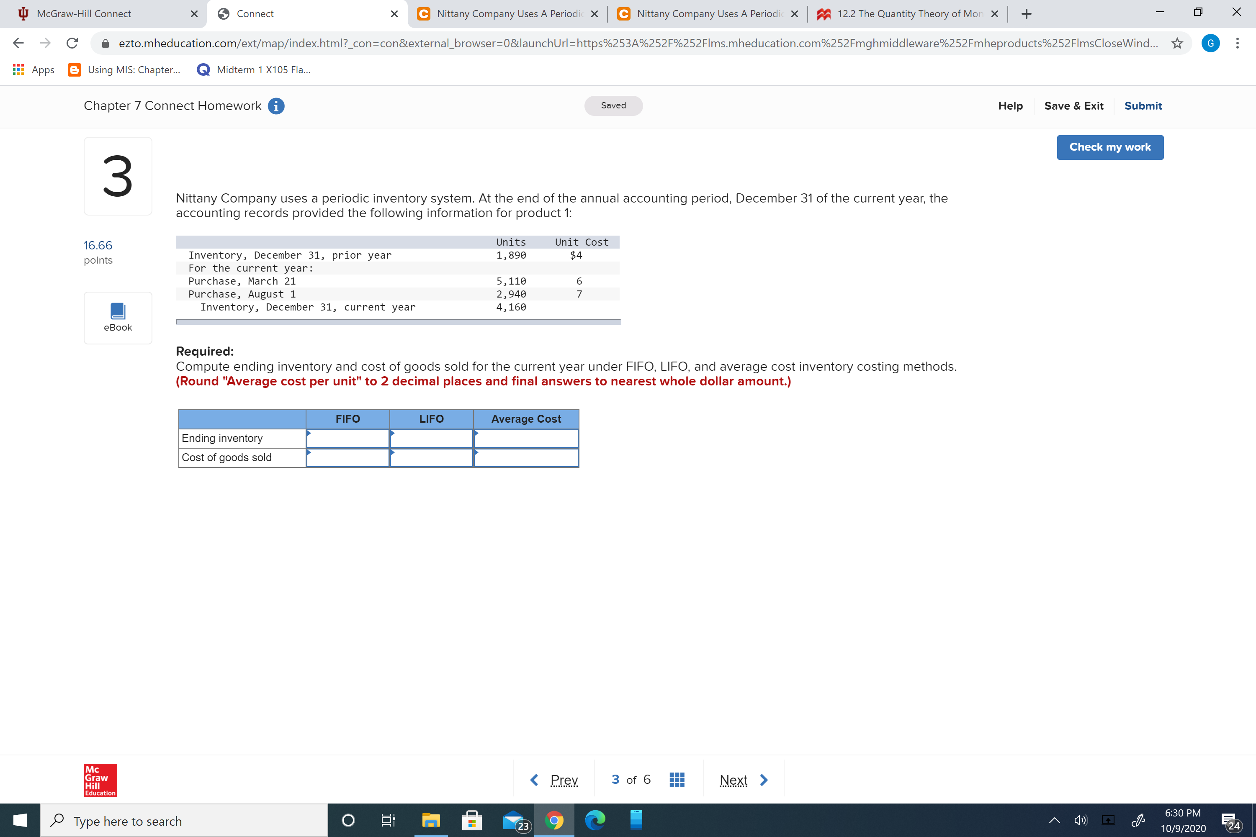
Task: Click Submit to turn in the homework
Action: click(1143, 106)
